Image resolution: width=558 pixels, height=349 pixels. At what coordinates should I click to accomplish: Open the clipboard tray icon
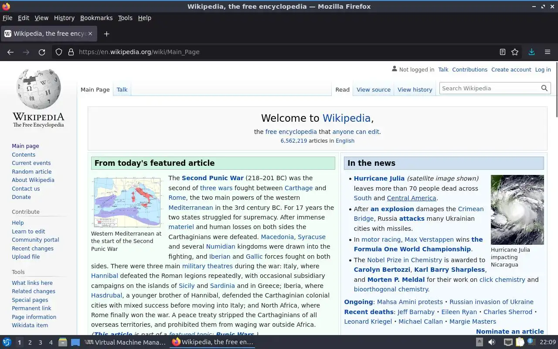[x=520, y=342]
